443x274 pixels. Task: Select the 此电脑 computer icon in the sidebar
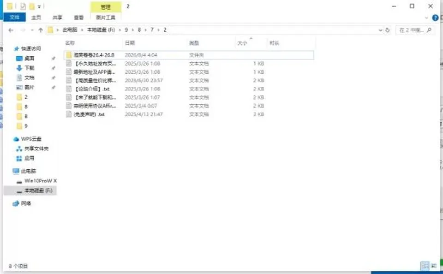(x=16, y=171)
